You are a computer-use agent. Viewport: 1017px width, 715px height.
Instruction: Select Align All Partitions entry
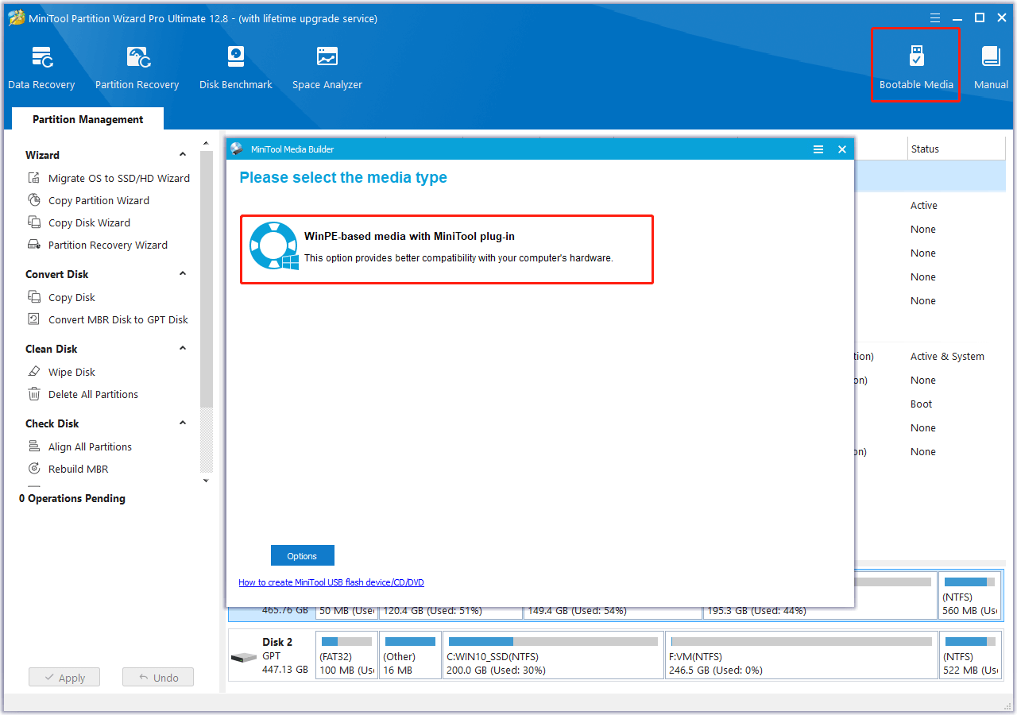tap(90, 446)
